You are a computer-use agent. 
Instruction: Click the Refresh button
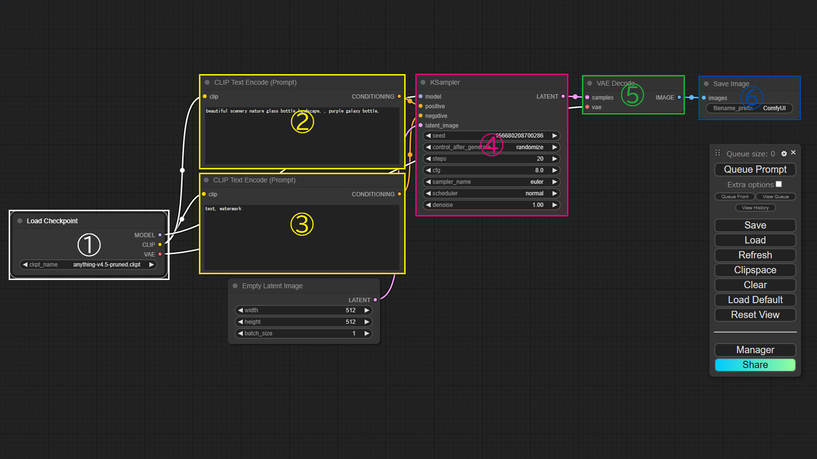pyautogui.click(x=755, y=255)
